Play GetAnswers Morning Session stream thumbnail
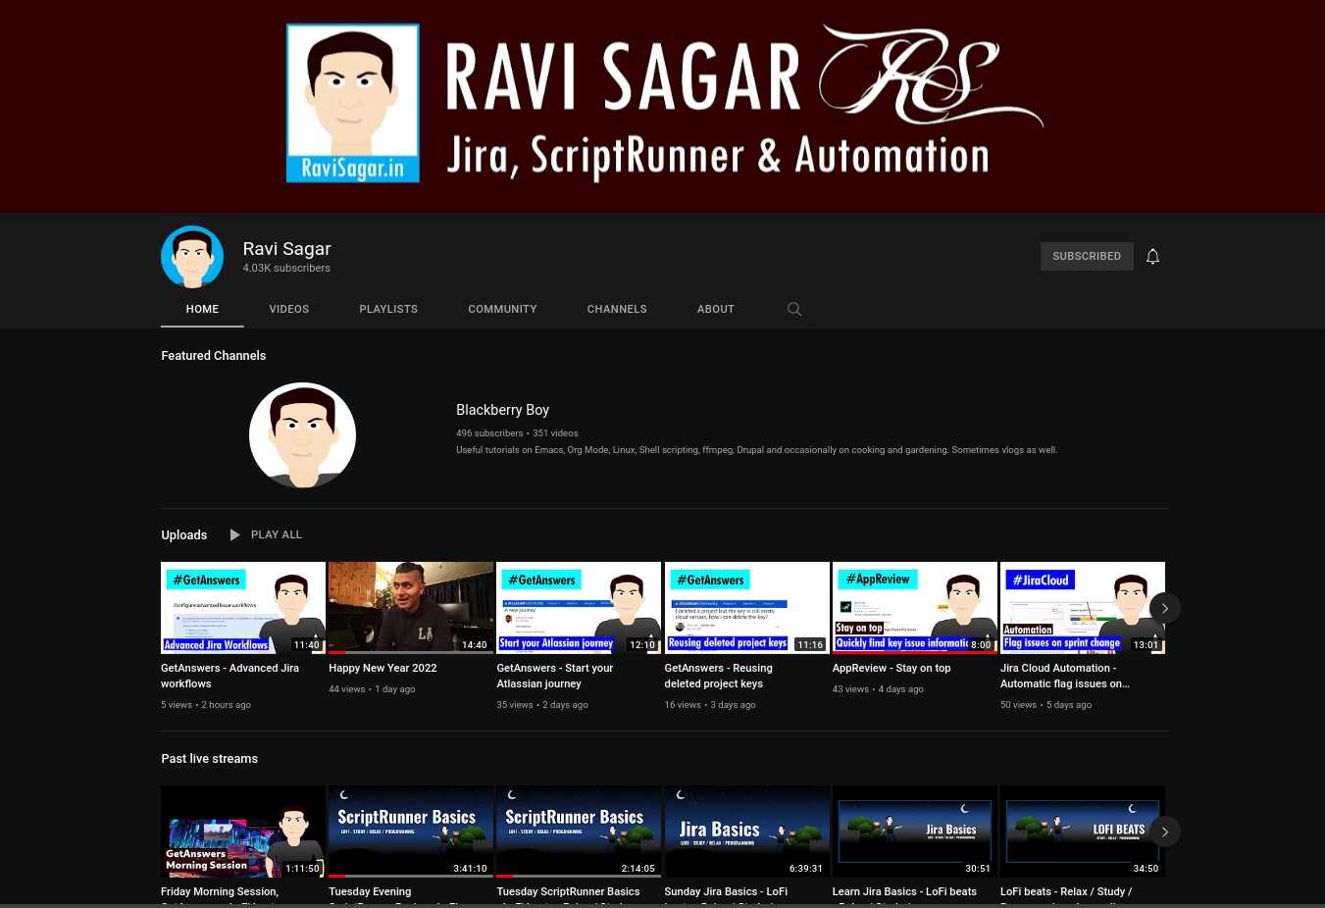1325x908 pixels. click(x=243, y=832)
